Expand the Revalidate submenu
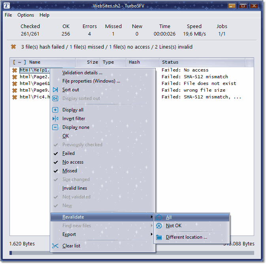This screenshot has width=266, height=264. [102, 217]
